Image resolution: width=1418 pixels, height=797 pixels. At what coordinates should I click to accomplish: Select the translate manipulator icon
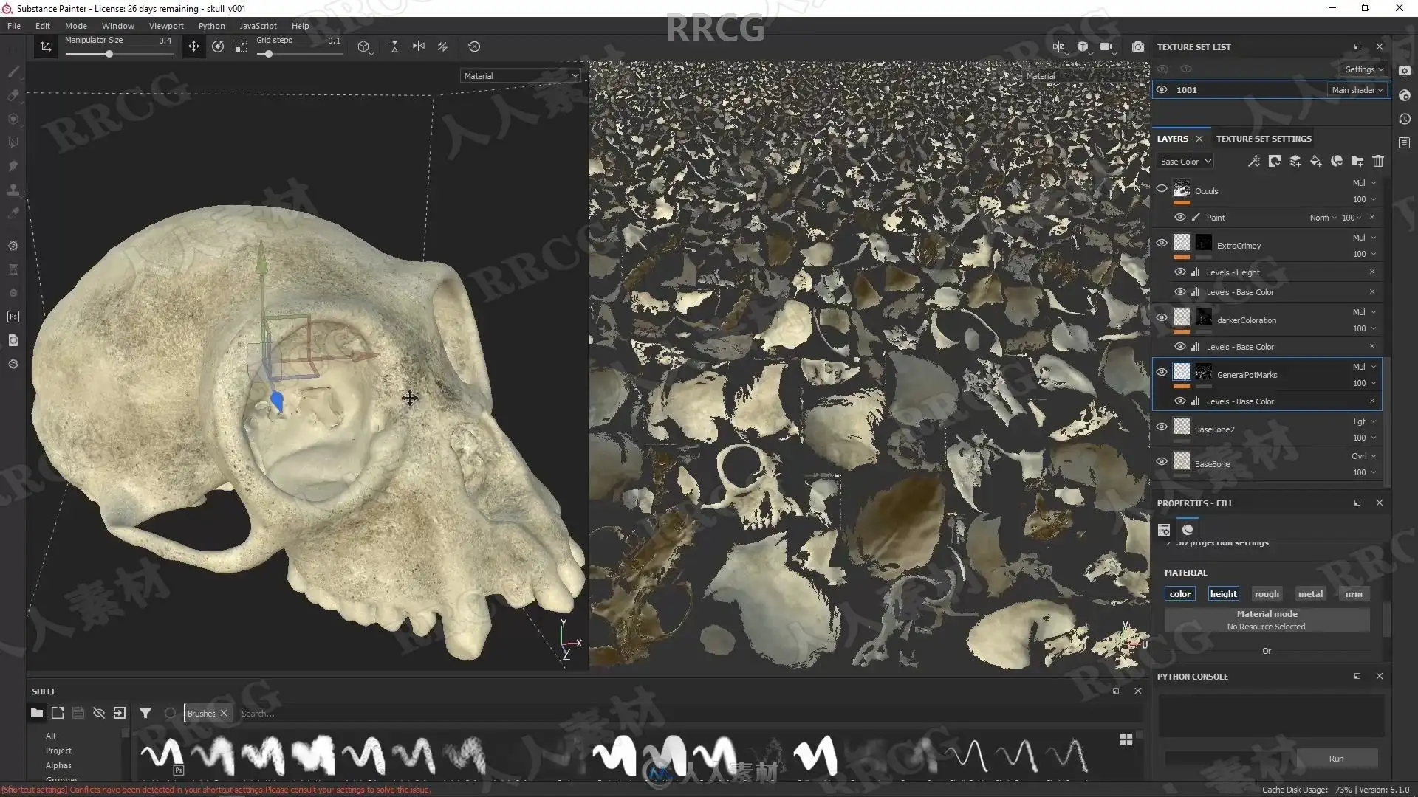pos(193,46)
